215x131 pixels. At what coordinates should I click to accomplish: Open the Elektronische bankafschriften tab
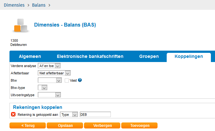pyautogui.click(x=90, y=56)
